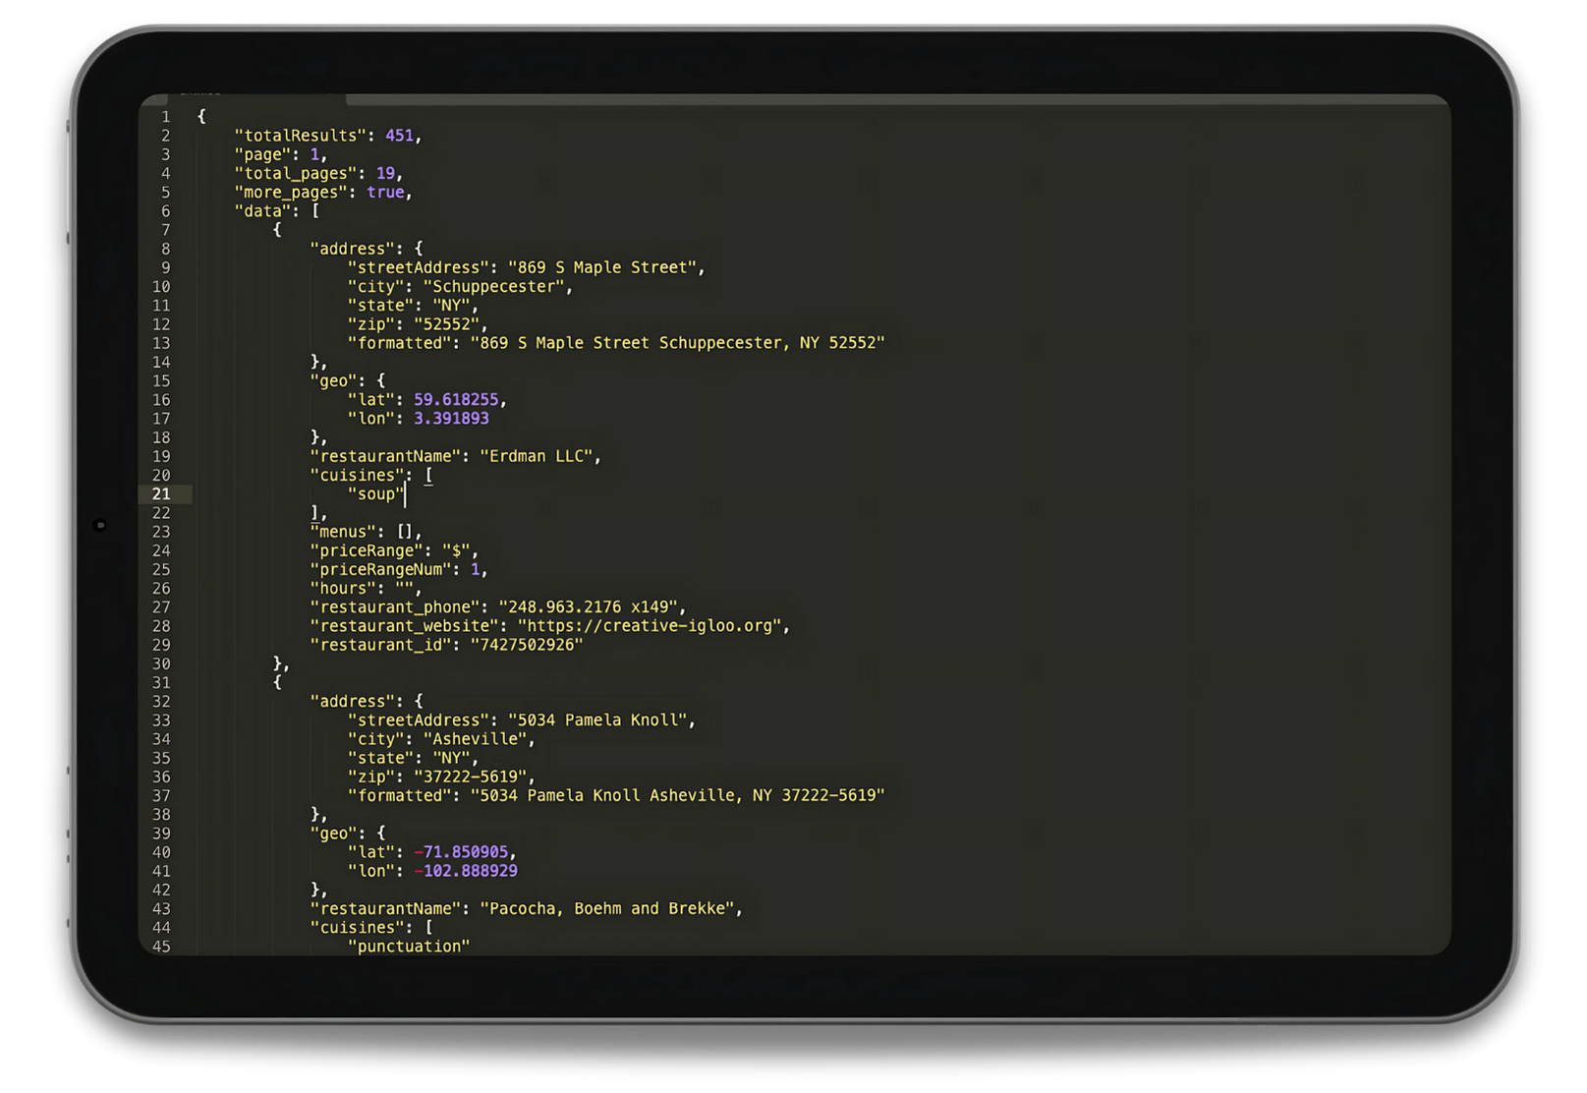The height and width of the screenshot is (1093, 1587).
Task: Click the "geo" key on line 15
Action: 333,380
